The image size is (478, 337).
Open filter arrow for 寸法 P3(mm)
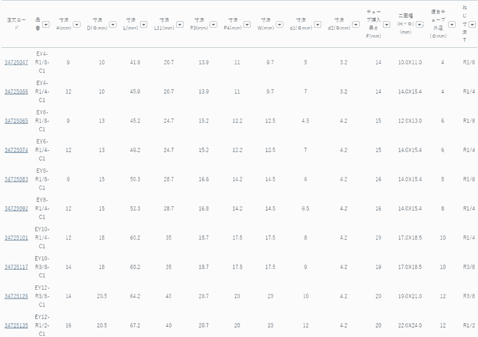pyautogui.click(x=213, y=24)
